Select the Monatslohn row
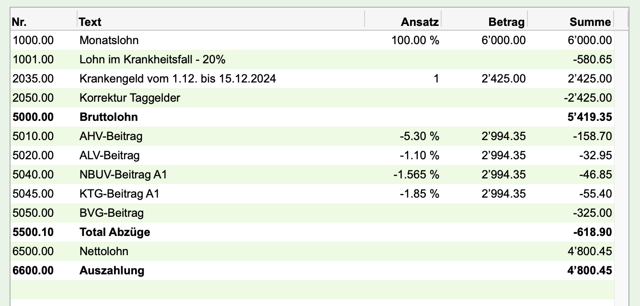640x306 pixels. point(312,40)
